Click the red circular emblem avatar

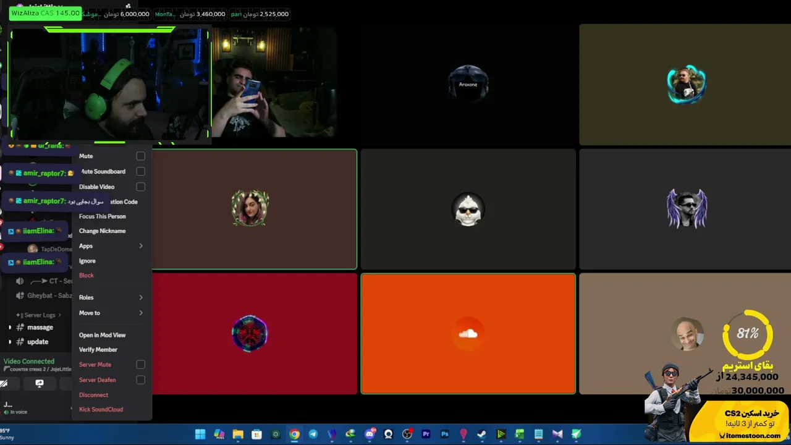pos(250,334)
